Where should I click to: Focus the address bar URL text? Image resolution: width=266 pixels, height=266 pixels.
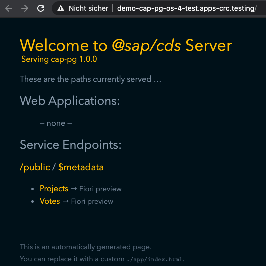coord(187,8)
